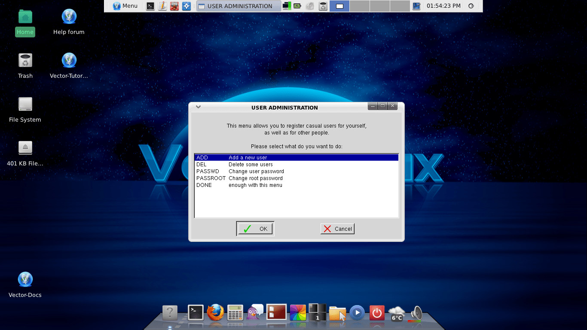Dismiss the dialog with the Cancel button
Screen dimensions: 587x330
click(337, 229)
